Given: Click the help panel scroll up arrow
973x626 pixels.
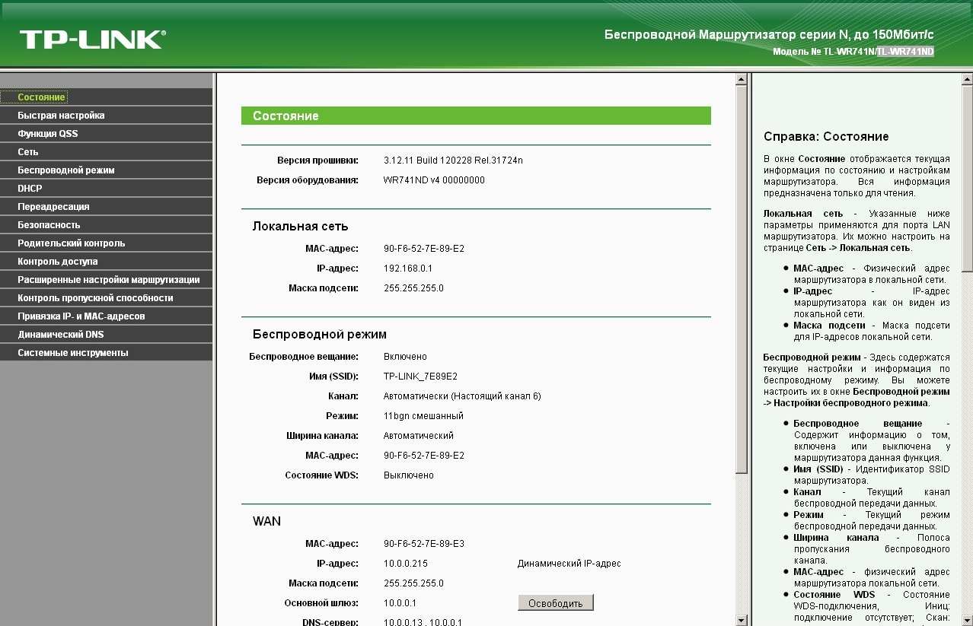Looking at the screenshot, I should (x=966, y=79).
